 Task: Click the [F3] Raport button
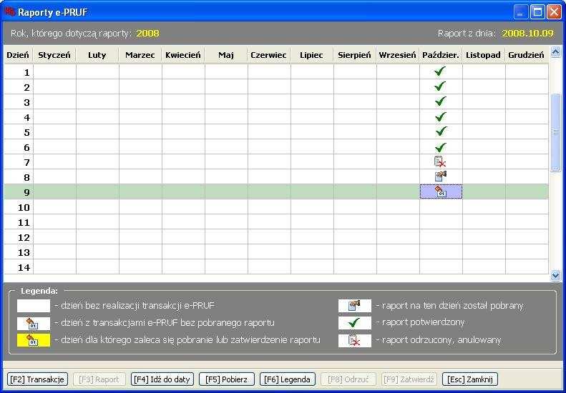coord(99,379)
